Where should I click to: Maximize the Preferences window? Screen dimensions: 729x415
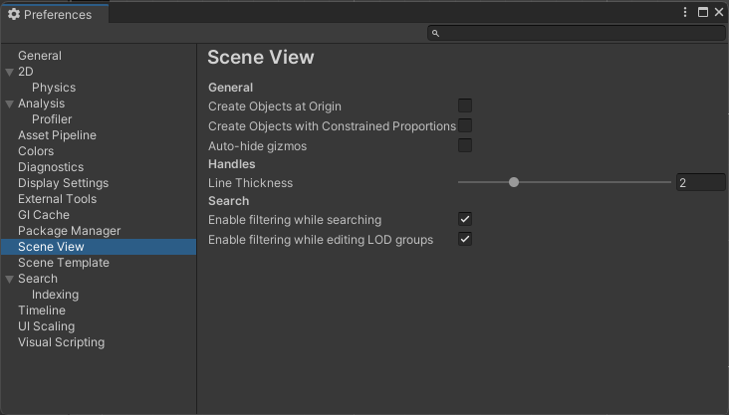(x=702, y=13)
